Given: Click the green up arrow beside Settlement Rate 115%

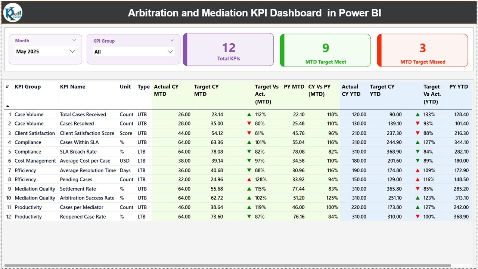Looking at the screenshot, I should [x=249, y=189].
